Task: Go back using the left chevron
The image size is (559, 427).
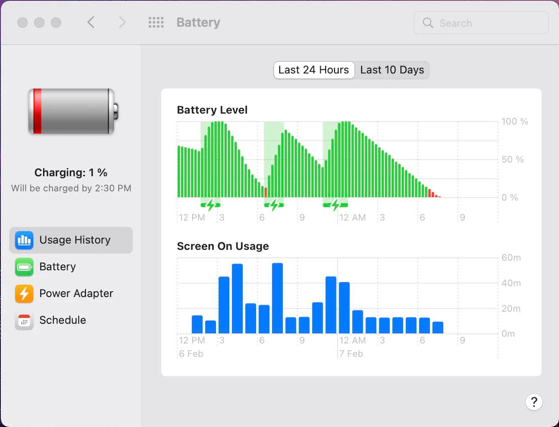Action: click(x=91, y=22)
